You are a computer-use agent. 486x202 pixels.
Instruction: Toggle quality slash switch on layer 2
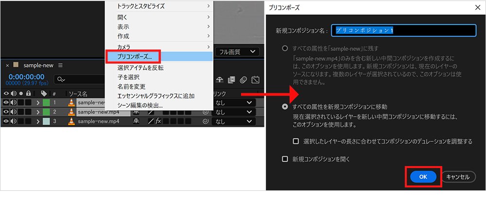coord(151,112)
